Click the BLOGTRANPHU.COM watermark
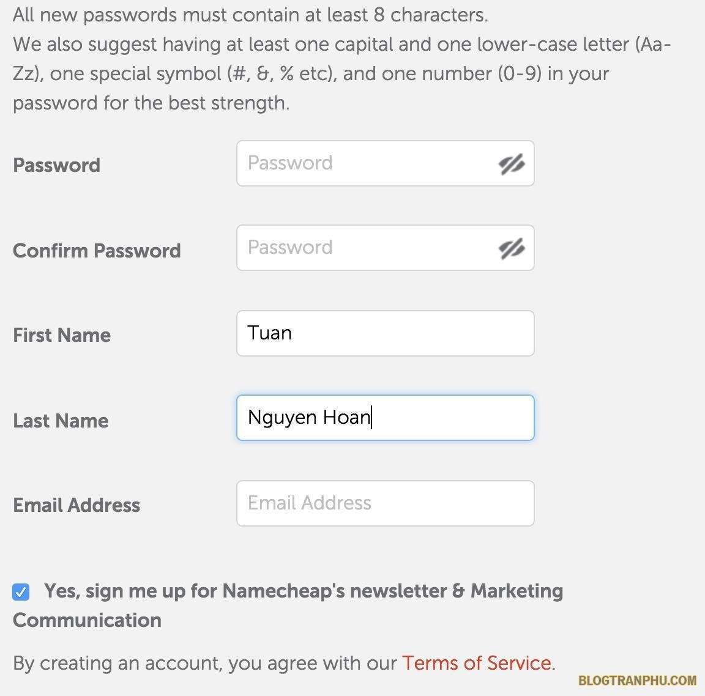The height and width of the screenshot is (696, 705). tap(637, 680)
